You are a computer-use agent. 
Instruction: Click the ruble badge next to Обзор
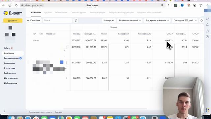[12, 48]
